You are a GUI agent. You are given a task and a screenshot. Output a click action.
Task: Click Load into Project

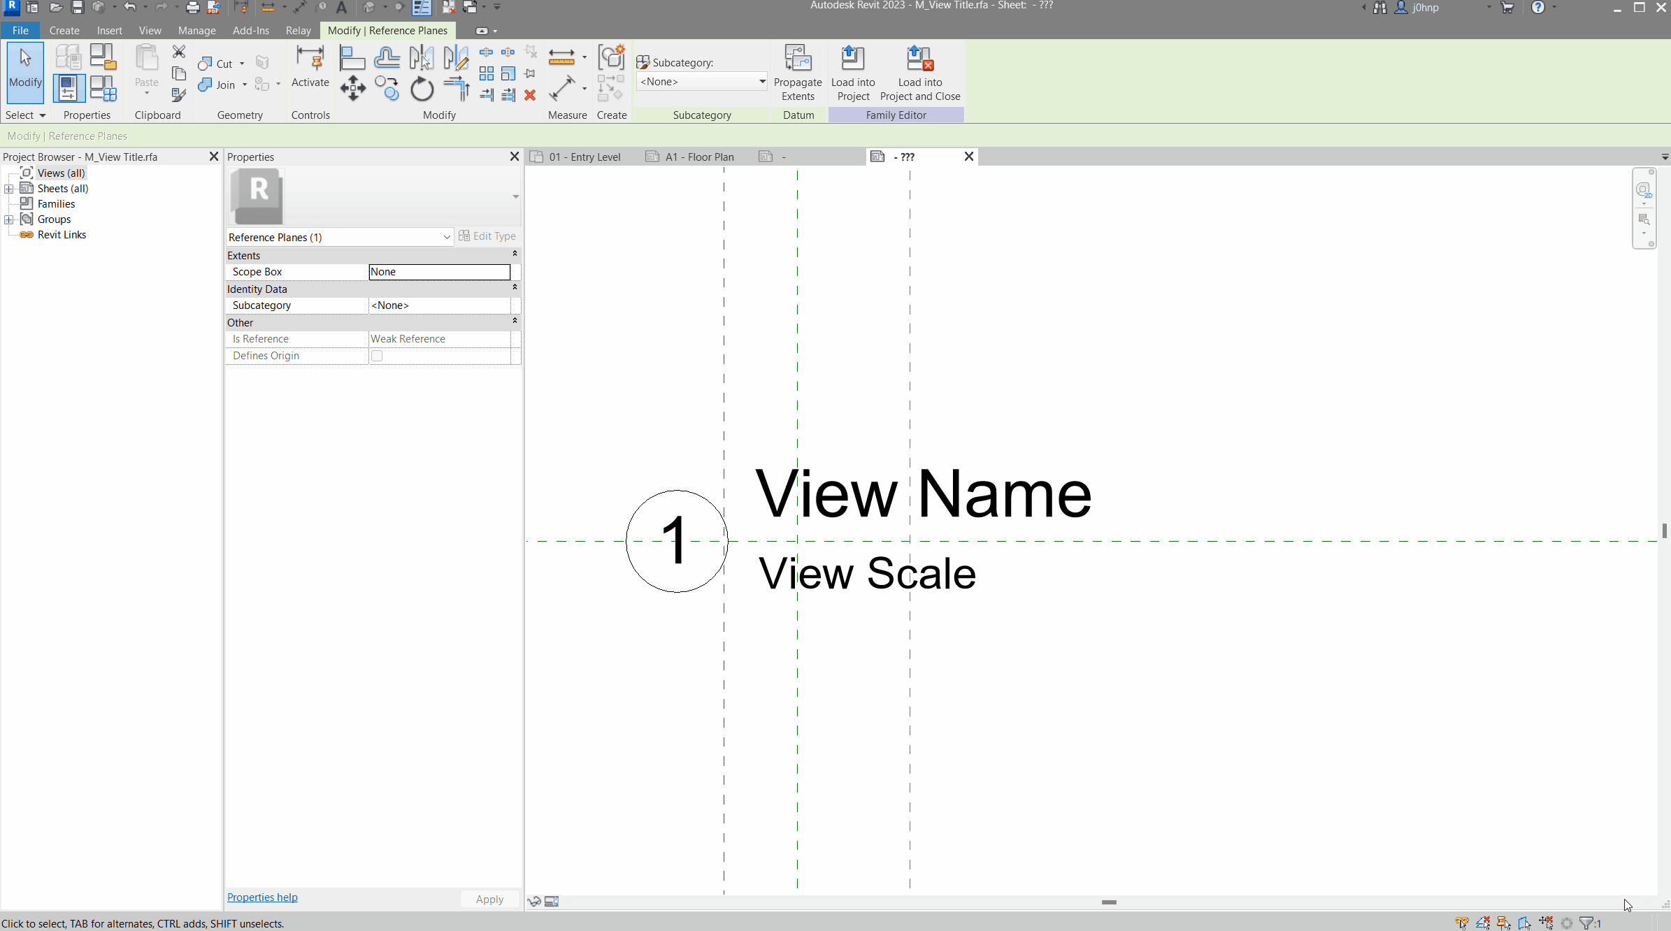[x=853, y=73]
